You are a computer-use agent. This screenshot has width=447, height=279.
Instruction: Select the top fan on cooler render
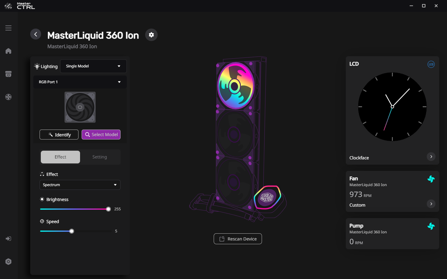pyautogui.click(x=236, y=85)
